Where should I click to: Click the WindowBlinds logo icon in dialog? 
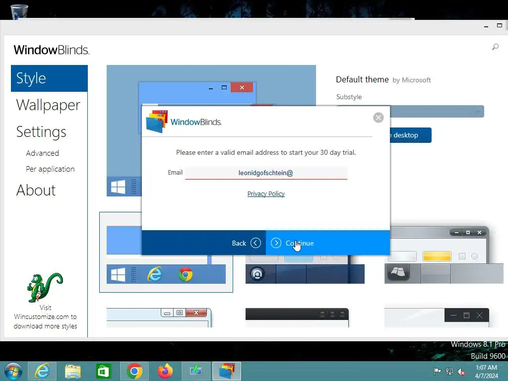pos(157,122)
